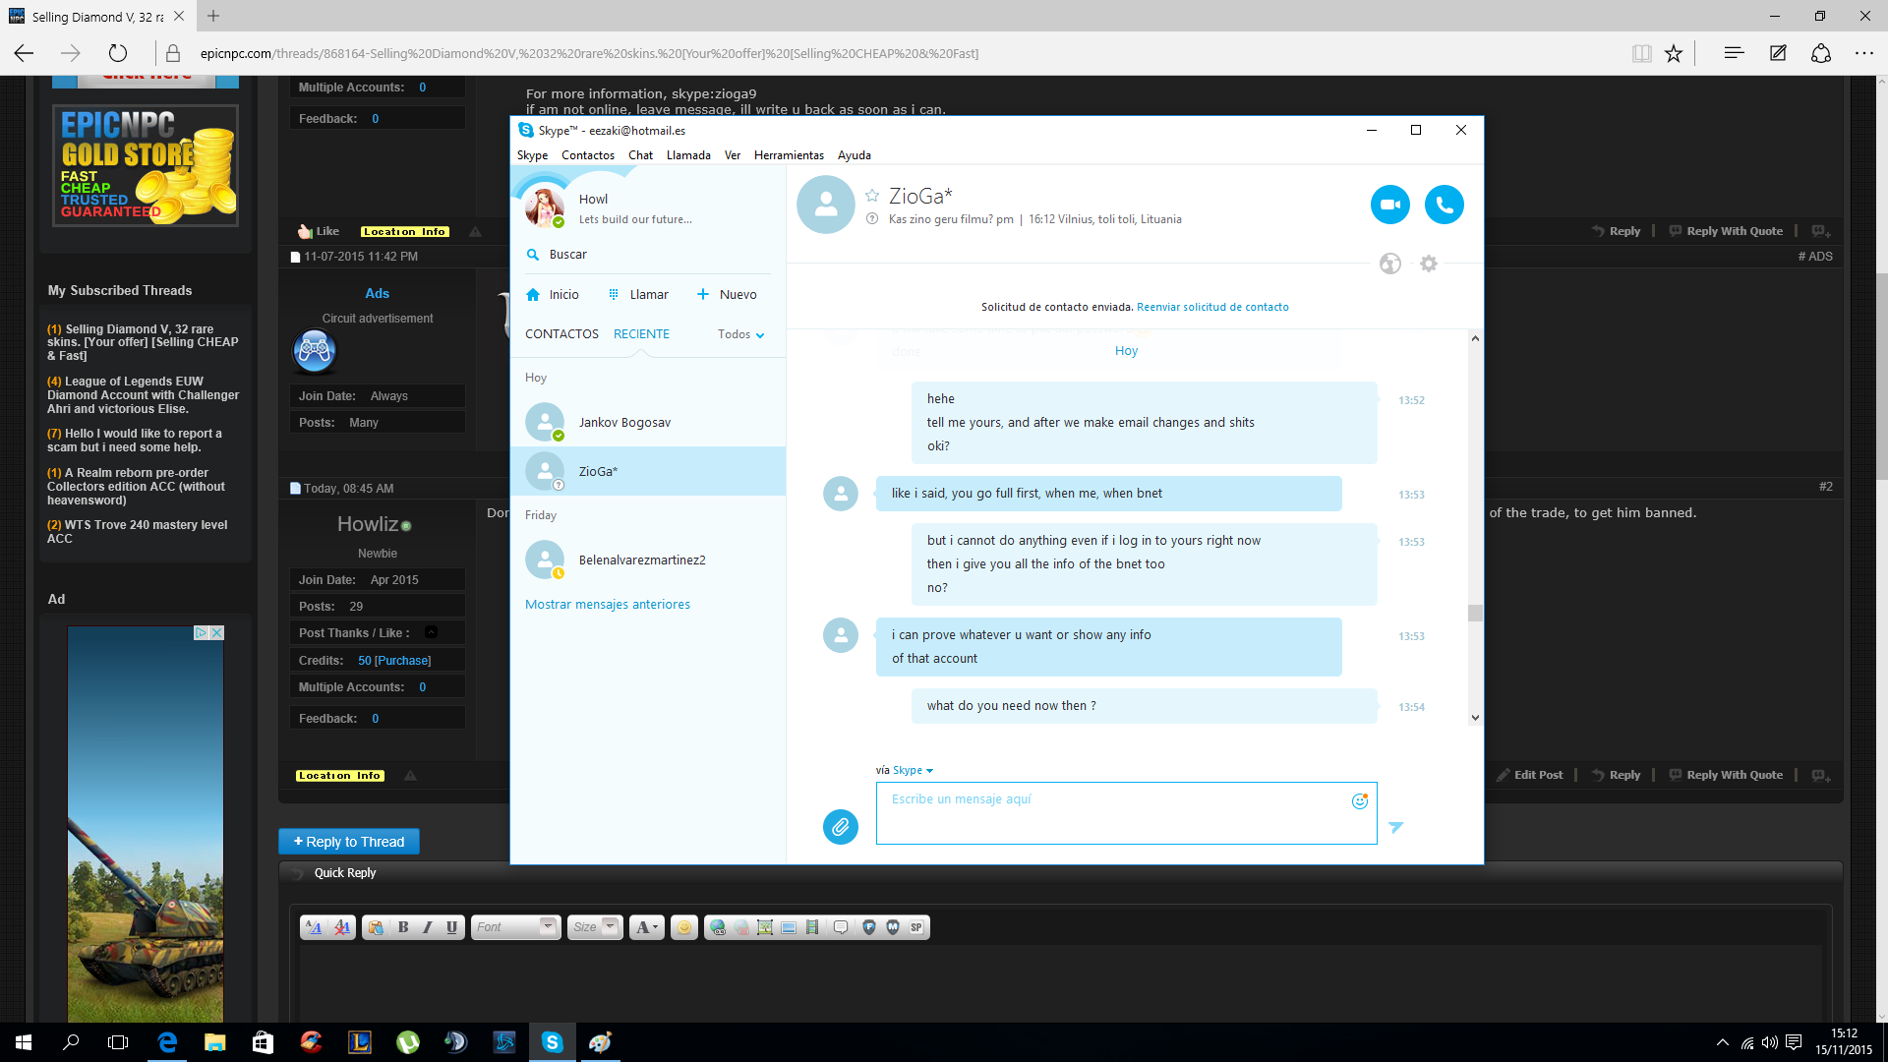This screenshot has height=1062, width=1888.
Task: Select the Belenalvarezmartinez2 conversation
Action: (x=648, y=560)
